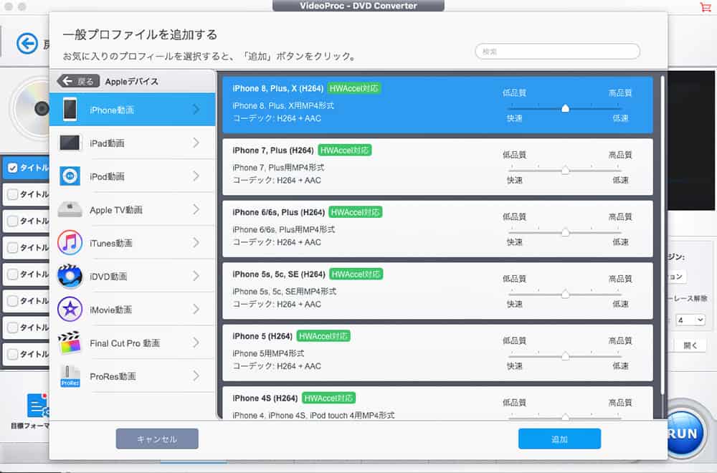Adjust quality slider for iPhone 6/6s, Plus
Viewport: 717px width, 473px height.
565,232
